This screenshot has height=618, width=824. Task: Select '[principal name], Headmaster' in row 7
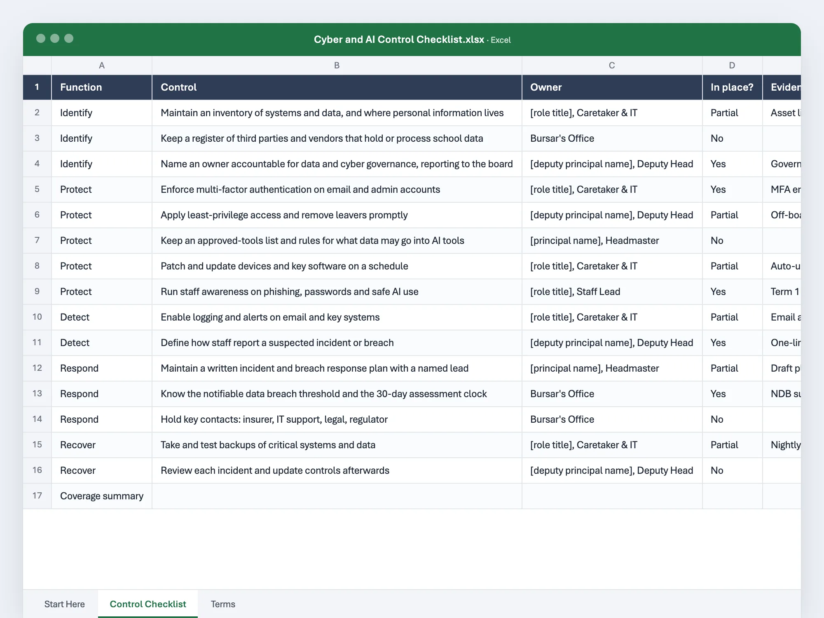(612, 240)
